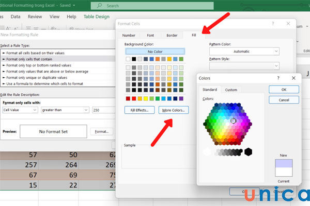Pick the large black hexagon color
The height and width of the screenshot is (206, 310).
tap(249, 151)
